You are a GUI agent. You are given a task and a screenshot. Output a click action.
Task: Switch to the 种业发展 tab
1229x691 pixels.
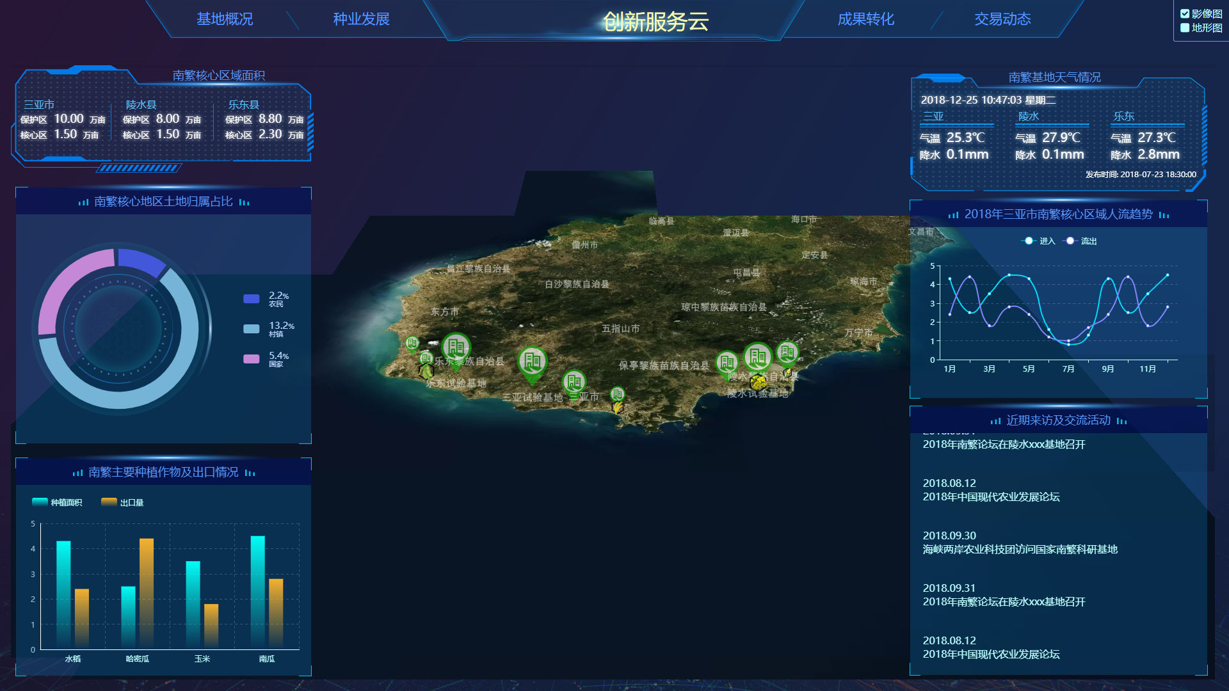[362, 19]
